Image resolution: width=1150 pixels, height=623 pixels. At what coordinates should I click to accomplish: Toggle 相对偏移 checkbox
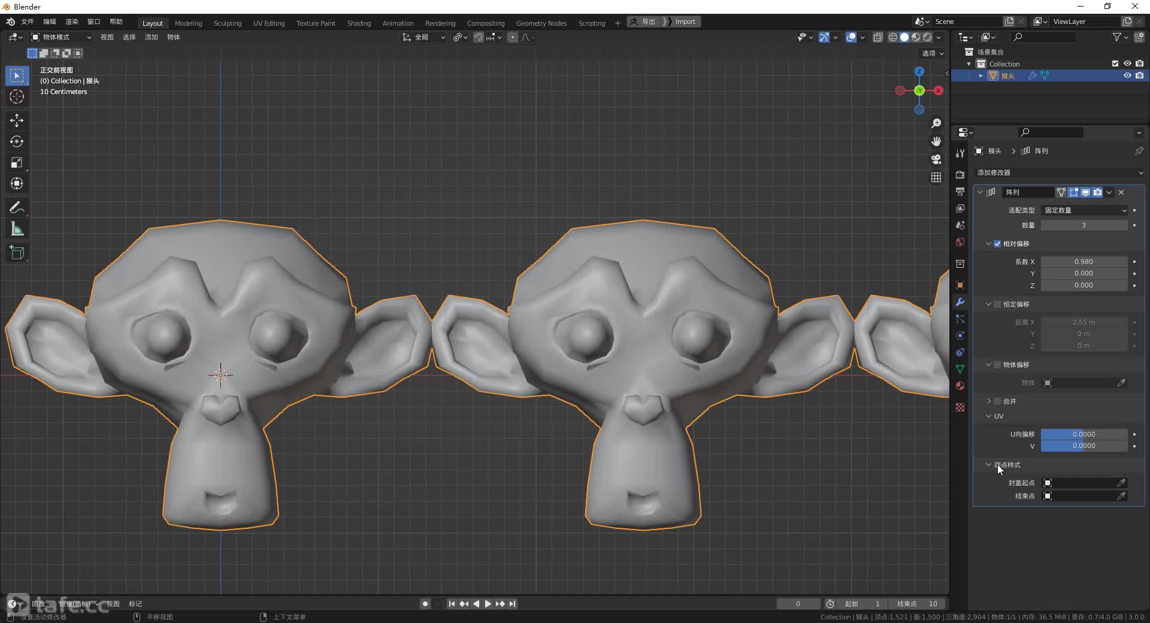(997, 244)
